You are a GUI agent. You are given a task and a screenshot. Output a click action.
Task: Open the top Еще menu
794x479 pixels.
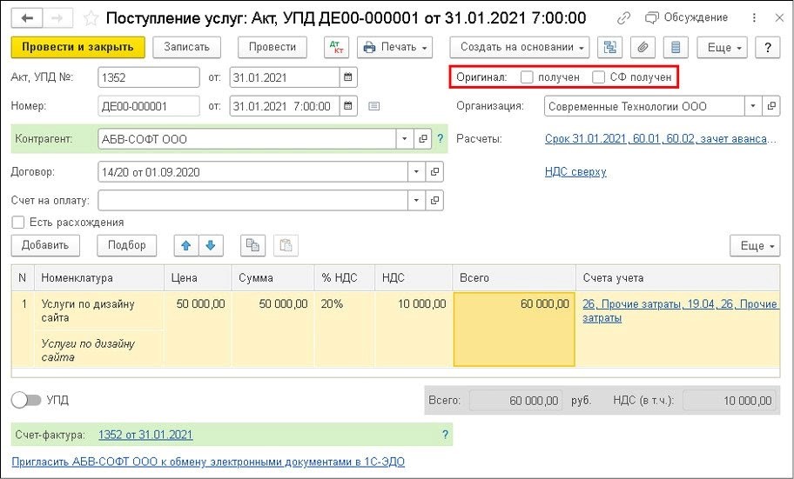point(724,48)
